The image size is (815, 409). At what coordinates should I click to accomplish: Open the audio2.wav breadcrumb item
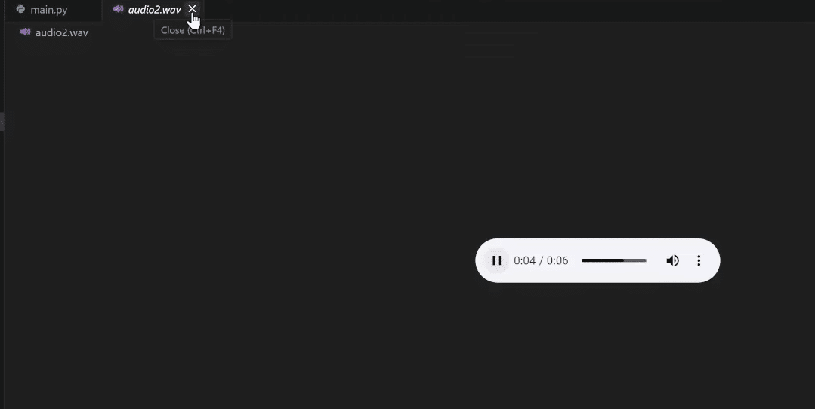tap(62, 32)
